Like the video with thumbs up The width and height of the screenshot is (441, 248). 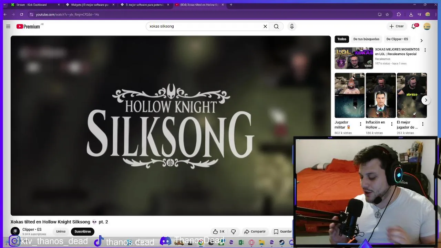point(218,231)
